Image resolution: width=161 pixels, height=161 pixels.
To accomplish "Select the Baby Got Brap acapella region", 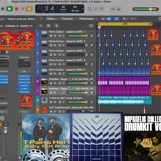I will pos(125,100).
